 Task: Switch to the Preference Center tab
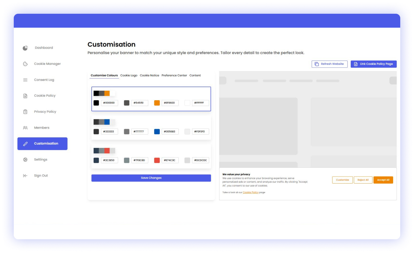coord(174,75)
